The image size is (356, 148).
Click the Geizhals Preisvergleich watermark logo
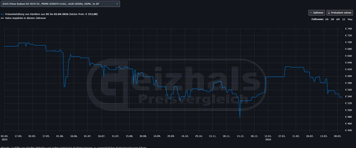[177, 85]
